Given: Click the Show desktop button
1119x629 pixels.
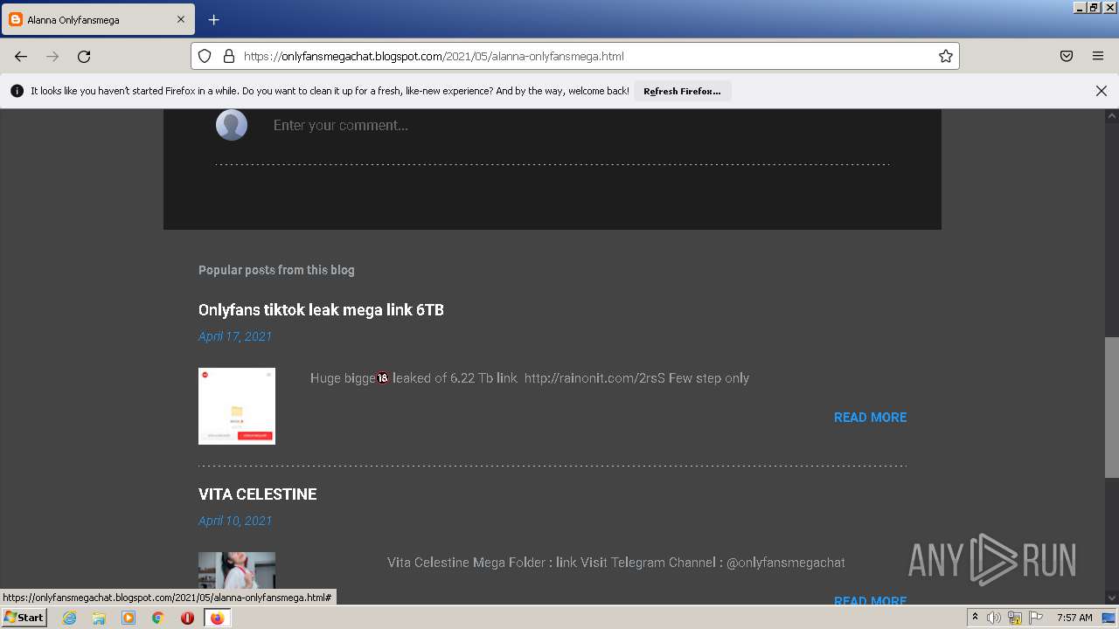Looking at the screenshot, I should point(1110,618).
